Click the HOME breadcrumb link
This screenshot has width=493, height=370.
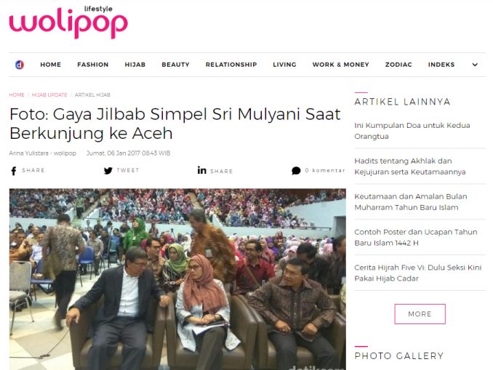point(17,95)
